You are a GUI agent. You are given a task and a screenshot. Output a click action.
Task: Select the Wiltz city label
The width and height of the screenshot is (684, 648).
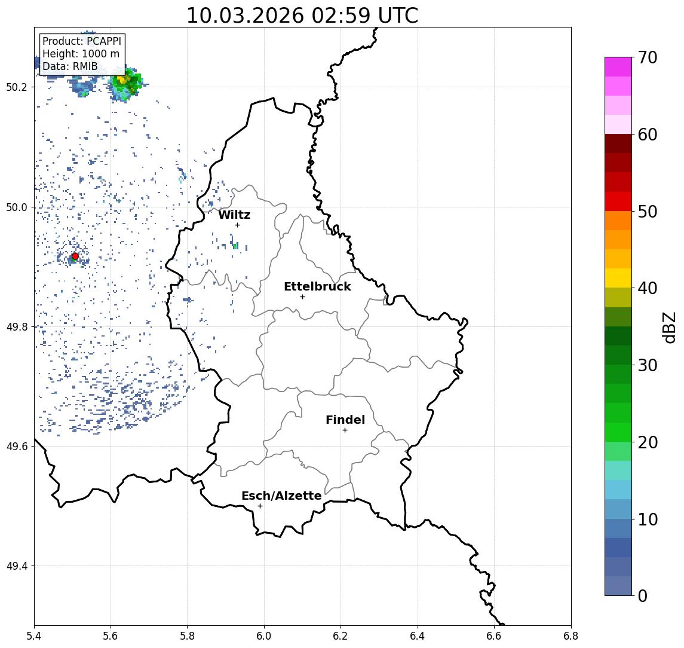234,215
